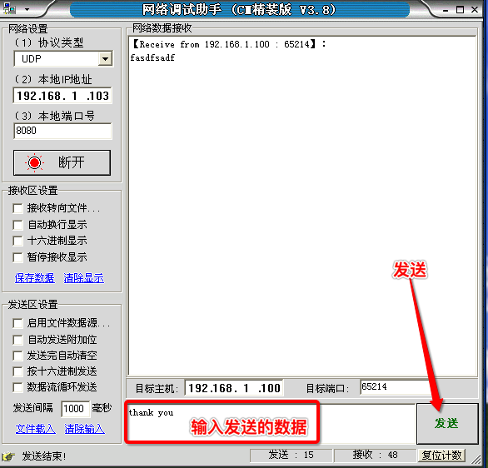Click the pointing hand status bar icon
The width and height of the screenshot is (488, 468).
8,456
